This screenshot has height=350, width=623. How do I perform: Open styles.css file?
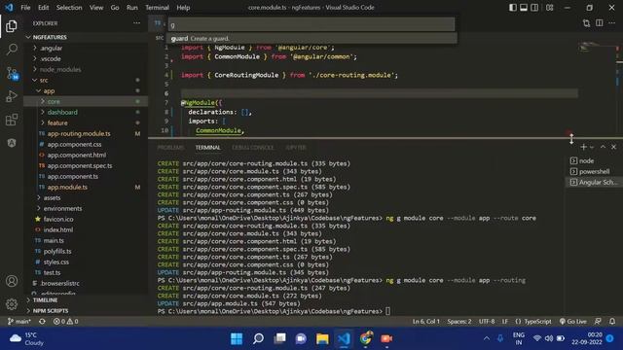tap(86, 262)
